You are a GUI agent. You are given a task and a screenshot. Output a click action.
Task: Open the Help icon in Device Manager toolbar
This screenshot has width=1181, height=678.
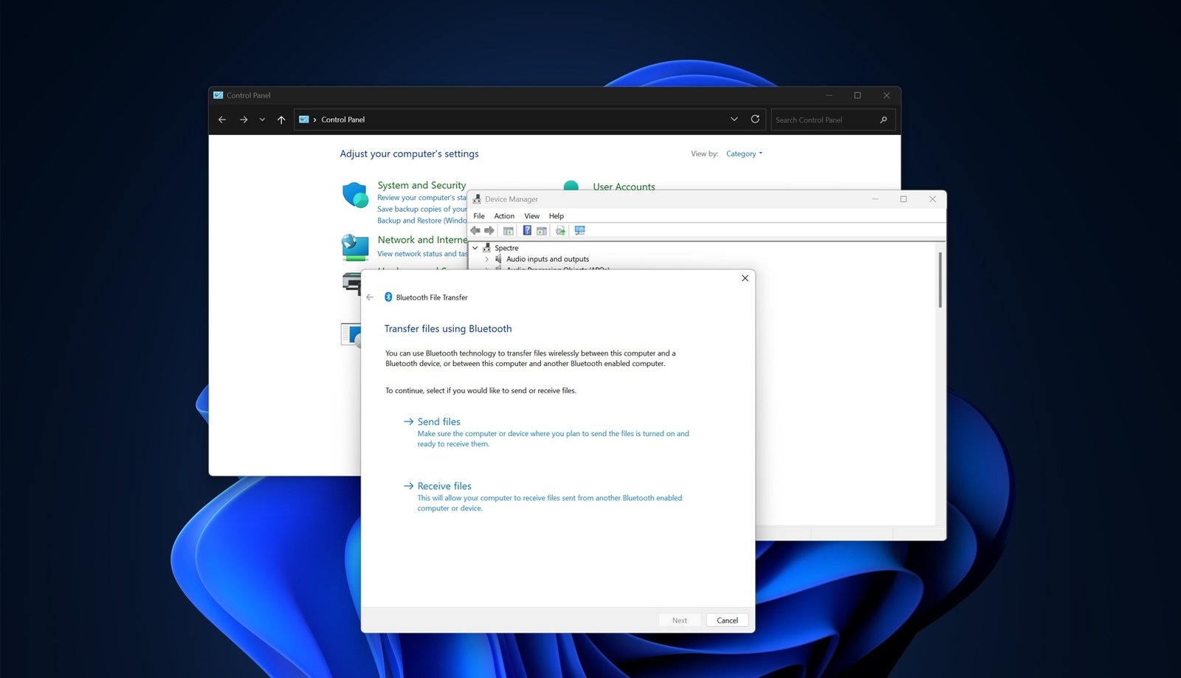tap(527, 230)
